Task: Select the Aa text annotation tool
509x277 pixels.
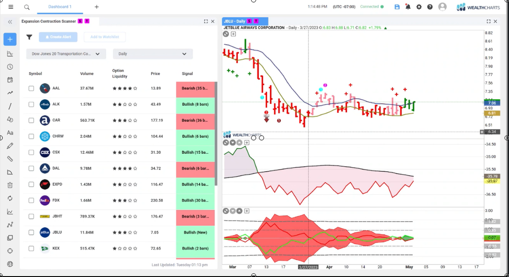Action: click(10, 132)
